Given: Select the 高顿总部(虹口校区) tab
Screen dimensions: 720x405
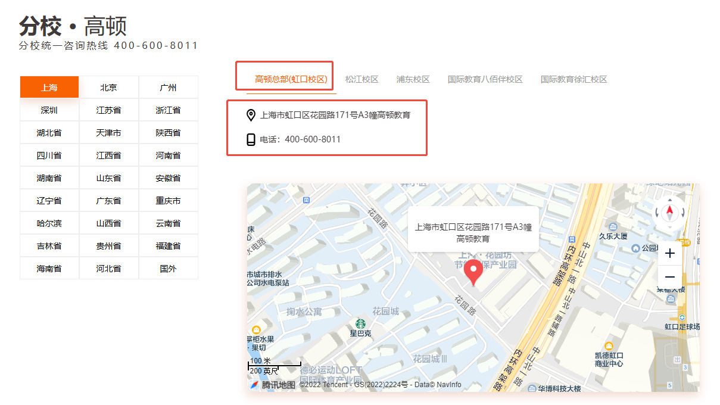Looking at the screenshot, I should pos(291,79).
